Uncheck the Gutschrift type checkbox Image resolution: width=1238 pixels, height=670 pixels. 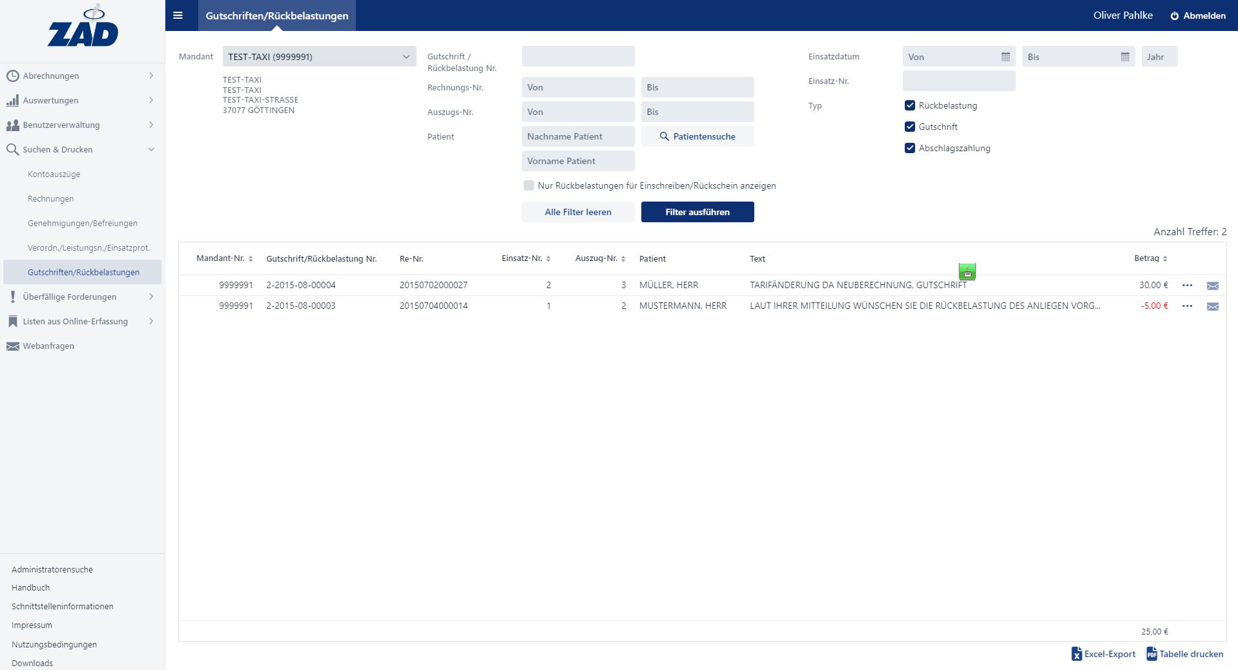pyautogui.click(x=910, y=127)
